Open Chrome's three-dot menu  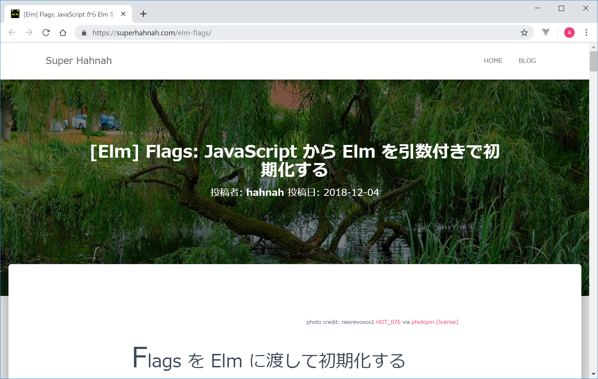tap(586, 33)
